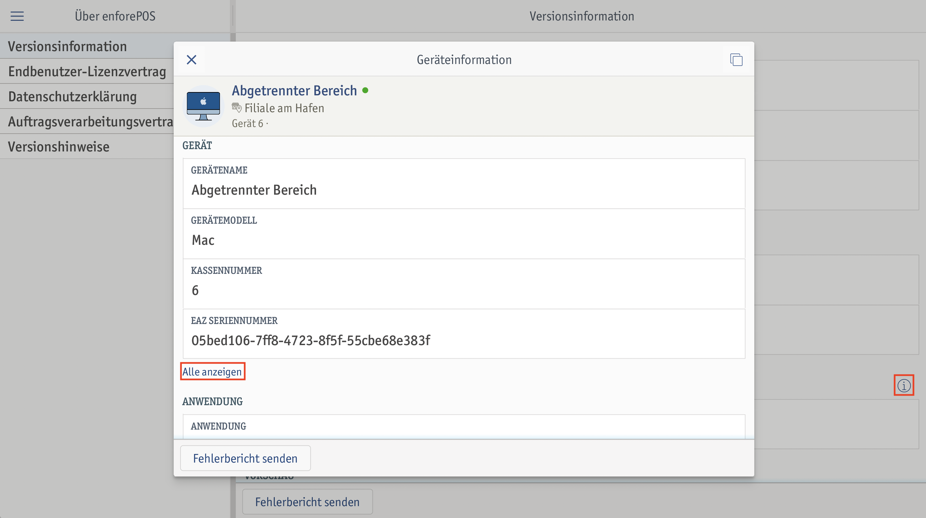Image resolution: width=926 pixels, height=518 pixels.
Task: Close the Geräteinformation dialog
Action: [x=192, y=60]
